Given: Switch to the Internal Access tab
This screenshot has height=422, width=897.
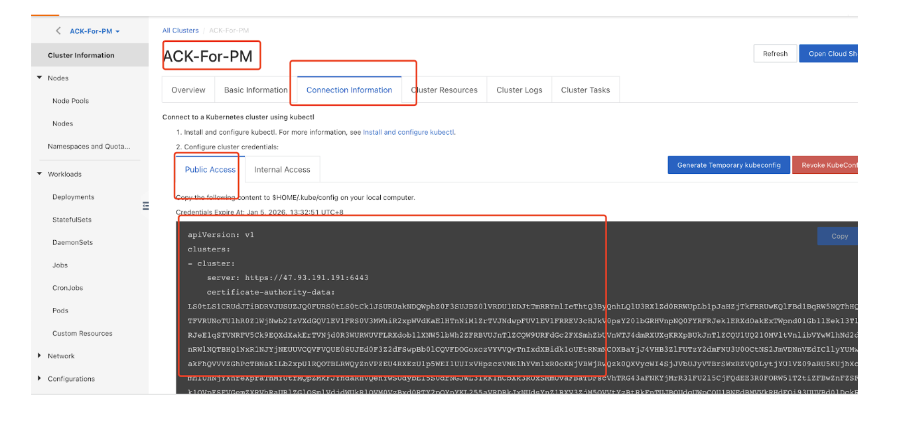Looking at the screenshot, I should pyautogui.click(x=282, y=170).
